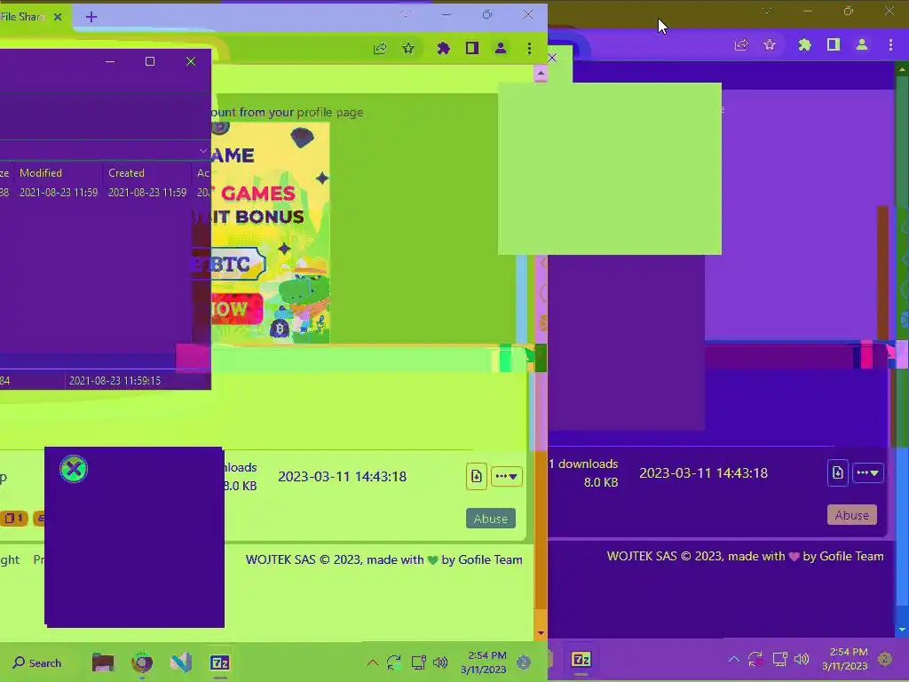The height and width of the screenshot is (682, 909).
Task: Open extensions puzzle icon in purple browser
Action: 804,44
